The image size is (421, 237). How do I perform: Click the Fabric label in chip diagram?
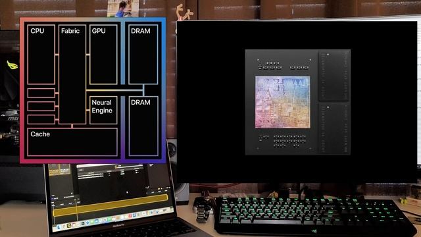[70, 31]
